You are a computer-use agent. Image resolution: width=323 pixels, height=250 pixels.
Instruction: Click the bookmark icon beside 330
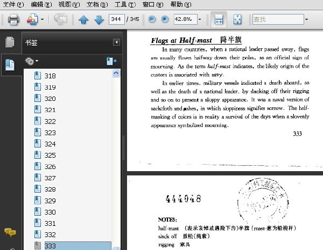(x=38, y=211)
